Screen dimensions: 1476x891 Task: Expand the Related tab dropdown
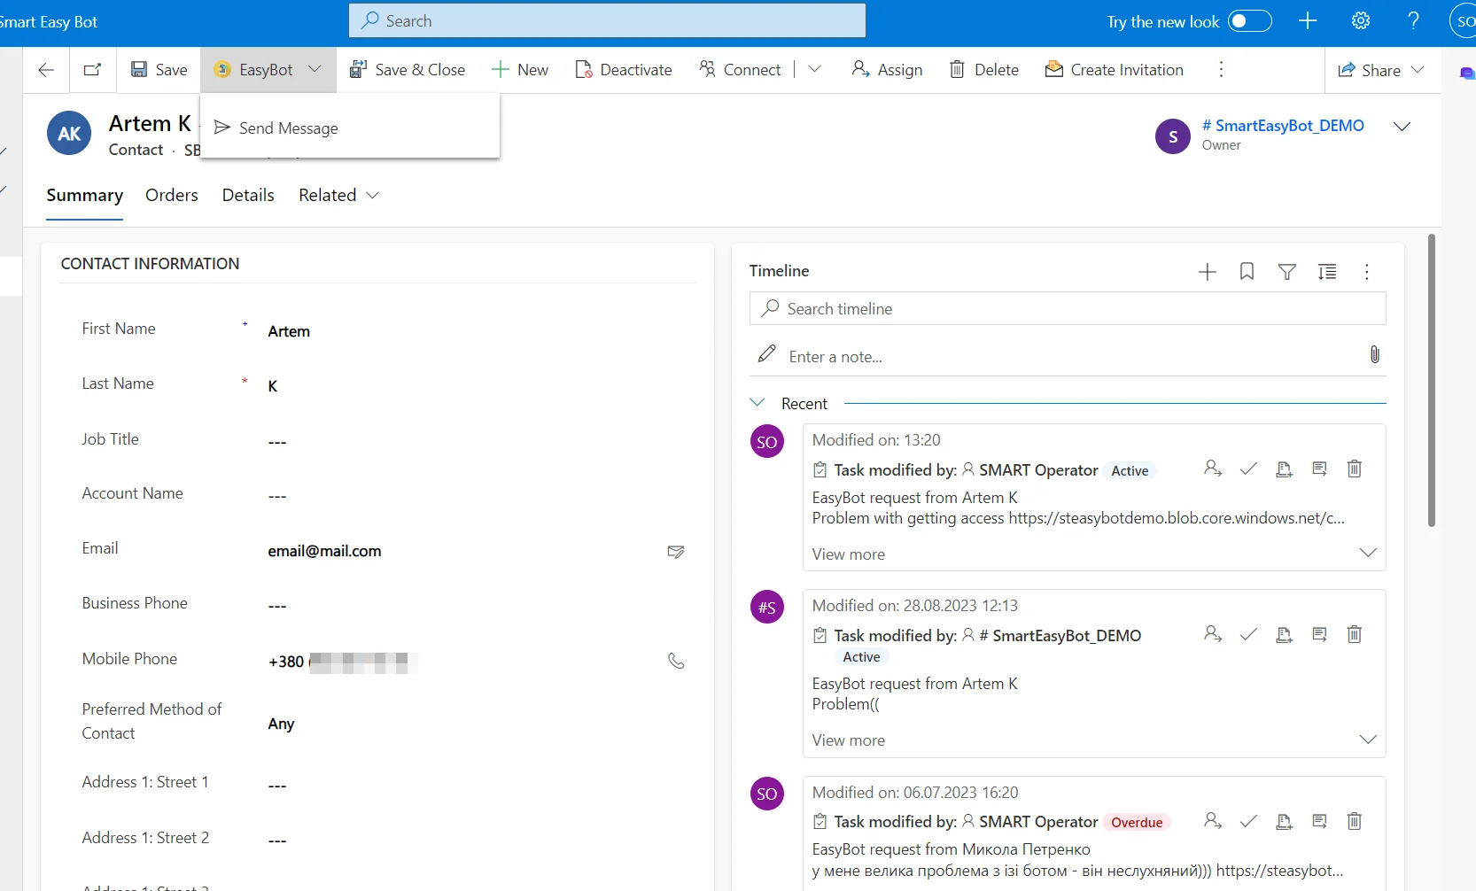click(372, 196)
